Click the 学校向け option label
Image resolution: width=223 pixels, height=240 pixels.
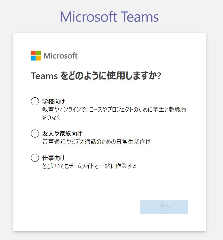tap(53, 101)
